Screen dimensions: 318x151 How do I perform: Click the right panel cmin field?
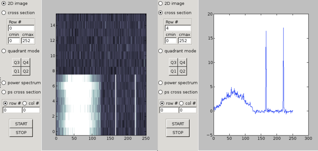click(171, 41)
